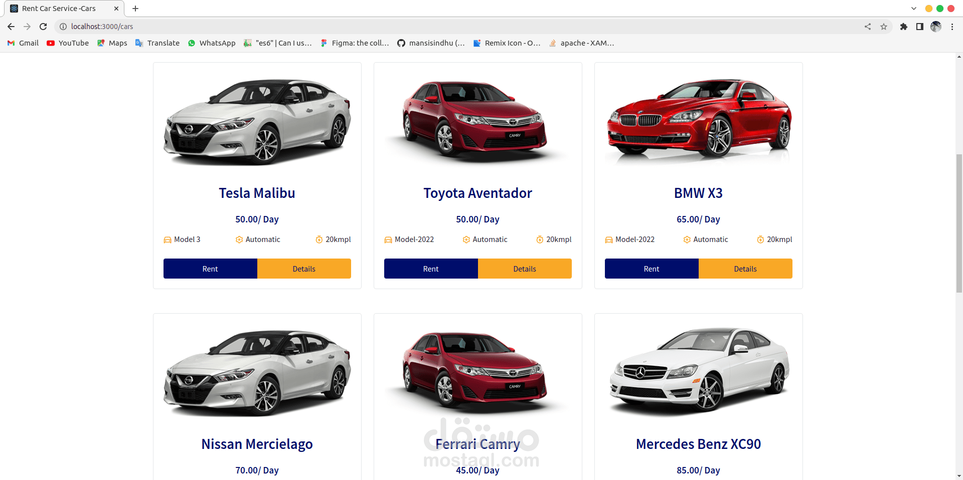Image resolution: width=963 pixels, height=480 pixels.
Task: Click car icon on BMW X3 card
Action: coord(609,240)
